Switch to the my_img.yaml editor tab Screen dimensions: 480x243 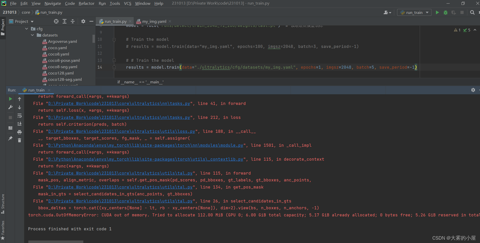(154, 22)
